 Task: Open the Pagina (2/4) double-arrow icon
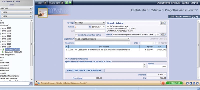tap(62, 3)
